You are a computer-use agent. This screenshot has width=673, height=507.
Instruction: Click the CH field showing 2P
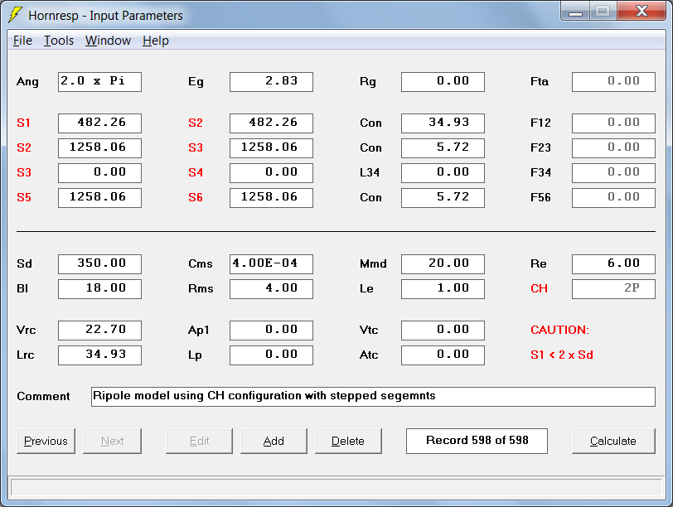pos(614,289)
